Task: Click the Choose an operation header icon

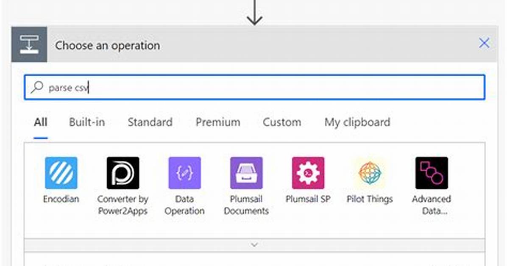Action: tap(29, 44)
